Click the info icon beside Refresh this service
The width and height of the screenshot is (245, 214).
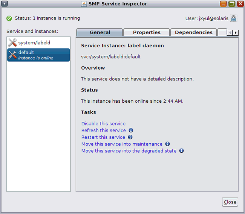[x=131, y=131]
